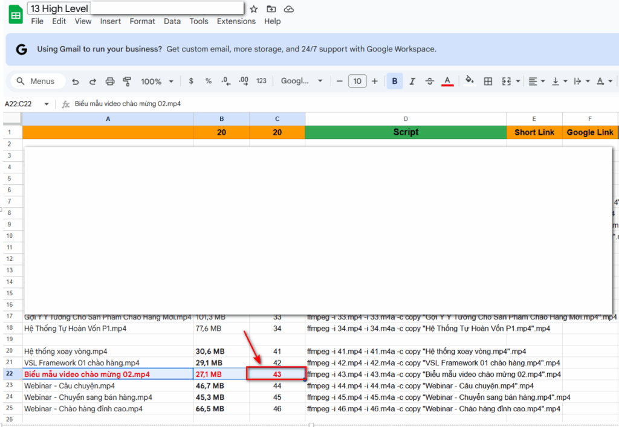The image size is (619, 427).
Task: Open the Insert menu
Action: 111,21
